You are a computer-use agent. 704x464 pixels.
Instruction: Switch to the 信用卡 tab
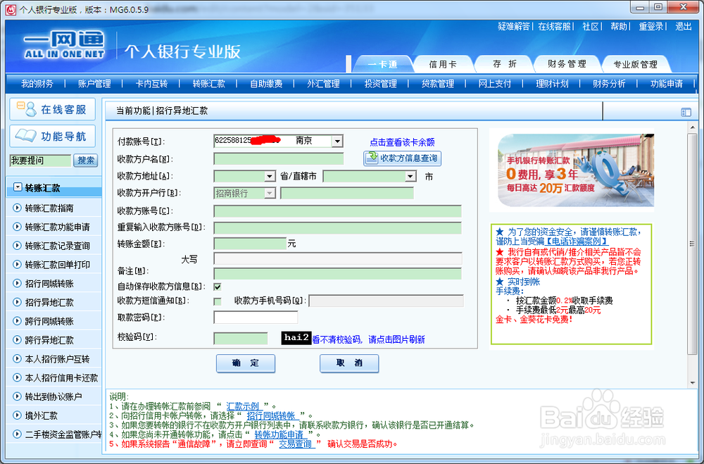pos(443,64)
